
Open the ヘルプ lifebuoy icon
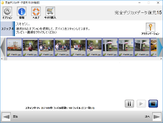pyautogui.click(x=36, y=12)
